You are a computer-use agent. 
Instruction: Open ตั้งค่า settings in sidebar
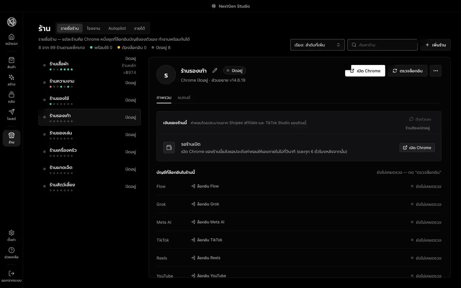(12, 236)
